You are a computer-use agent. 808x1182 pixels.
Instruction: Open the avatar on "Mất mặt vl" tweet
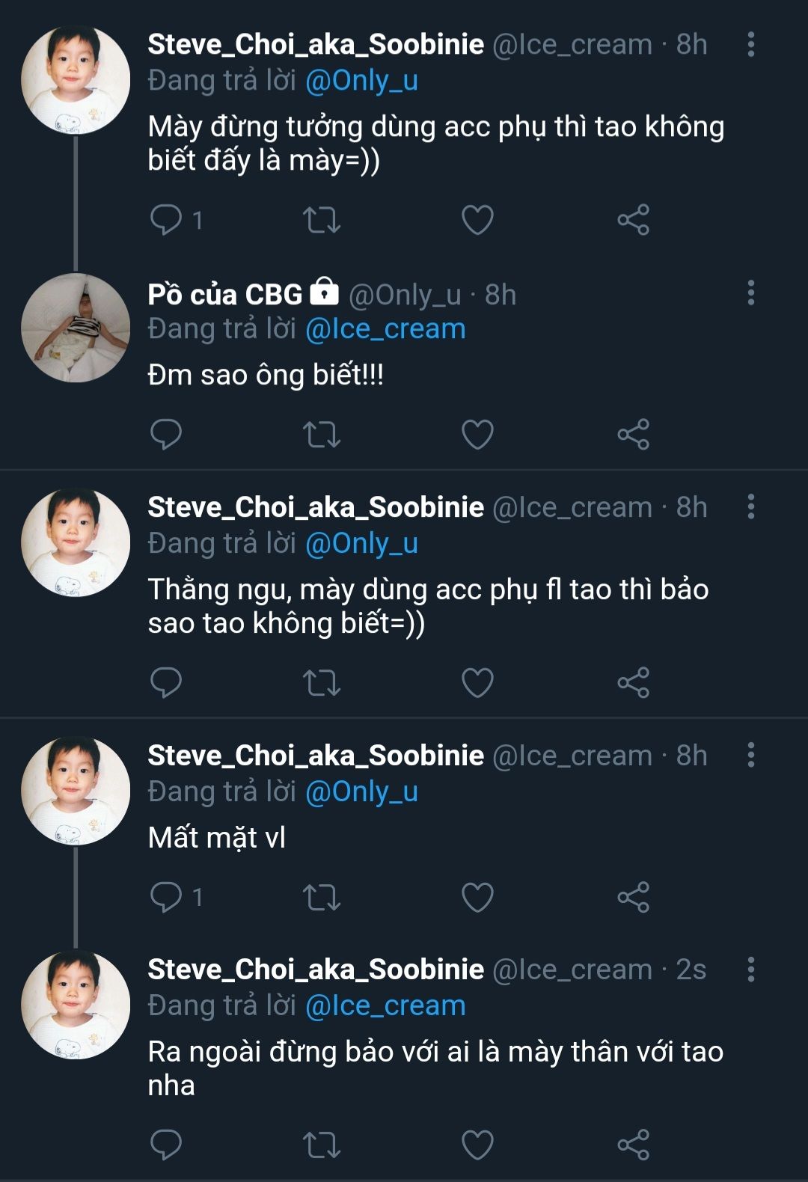[x=76, y=791]
